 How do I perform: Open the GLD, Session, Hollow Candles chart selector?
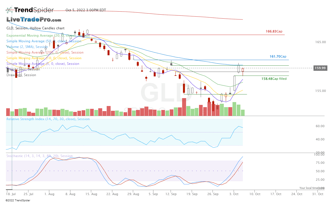[x=35, y=28]
